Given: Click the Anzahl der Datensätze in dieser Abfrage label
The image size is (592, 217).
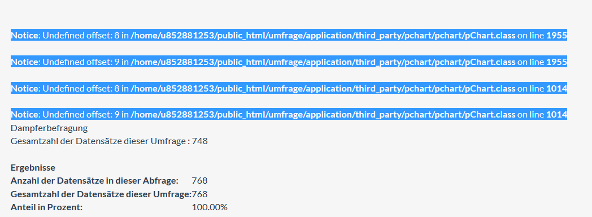Looking at the screenshot, I should [x=94, y=181].
